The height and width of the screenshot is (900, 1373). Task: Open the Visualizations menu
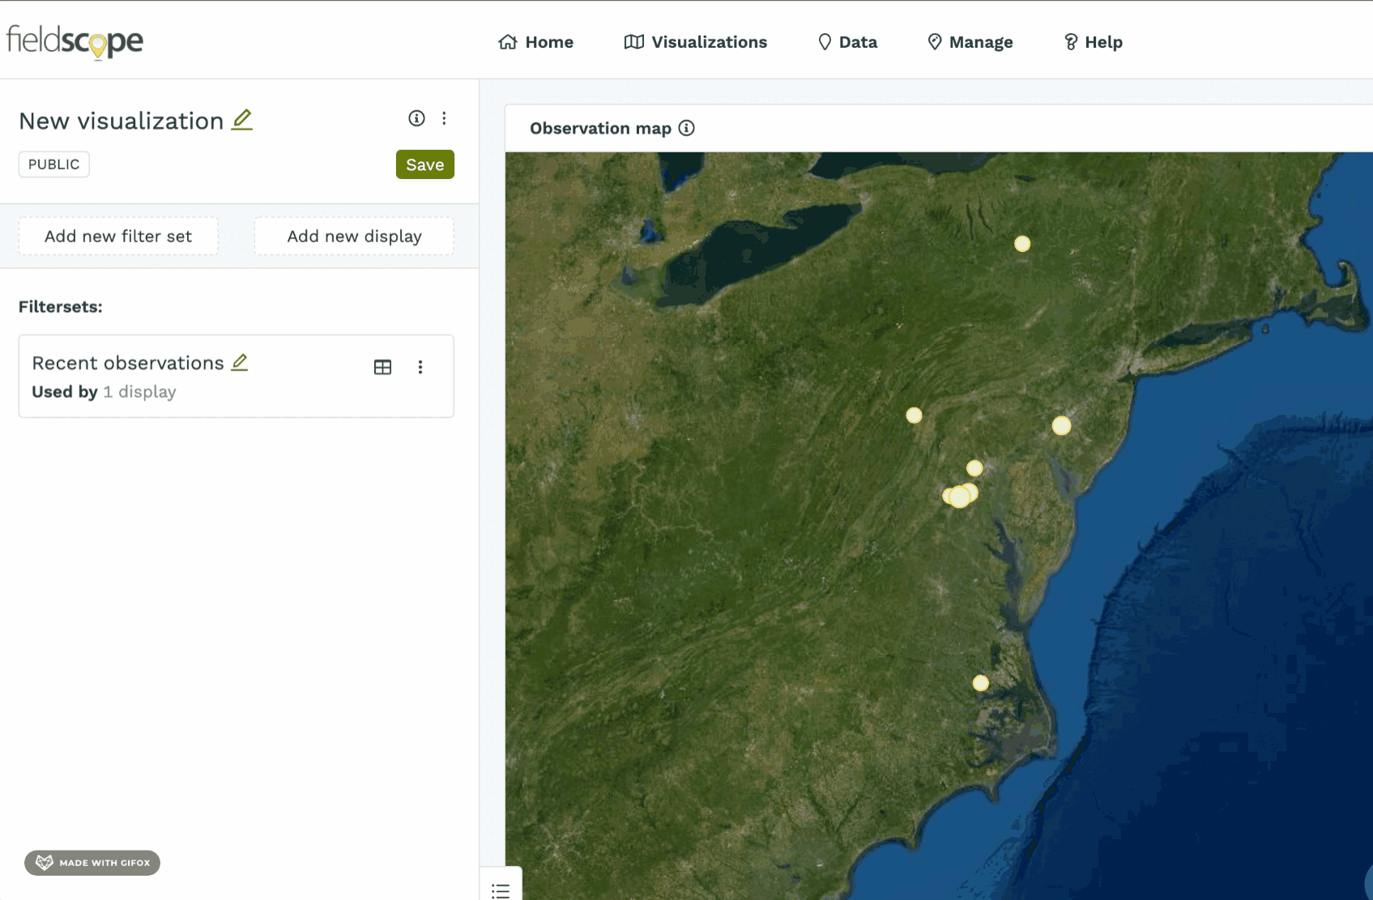tap(696, 42)
